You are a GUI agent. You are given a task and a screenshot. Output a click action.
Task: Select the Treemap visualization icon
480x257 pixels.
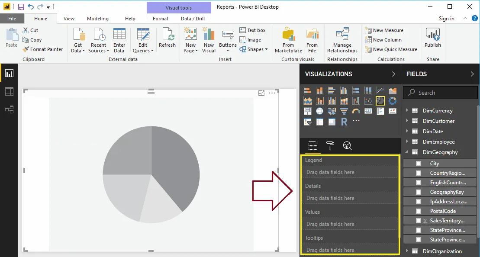(308, 111)
